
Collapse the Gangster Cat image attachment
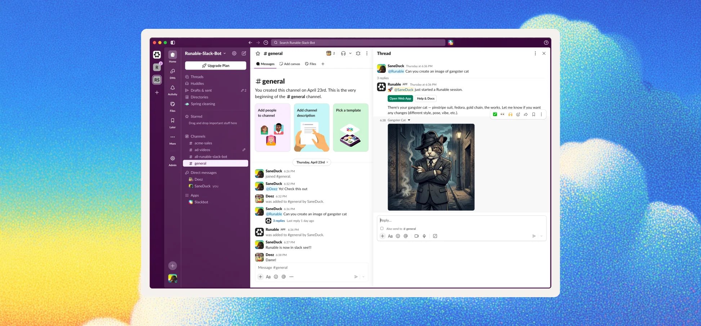click(409, 120)
